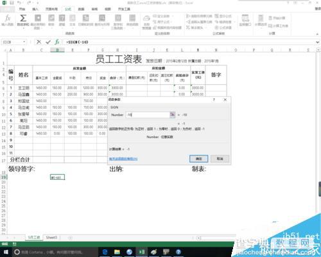The height and width of the screenshot is (257, 321).
Task: Collapse the ribbon with the caret
Action: pos(317,34)
